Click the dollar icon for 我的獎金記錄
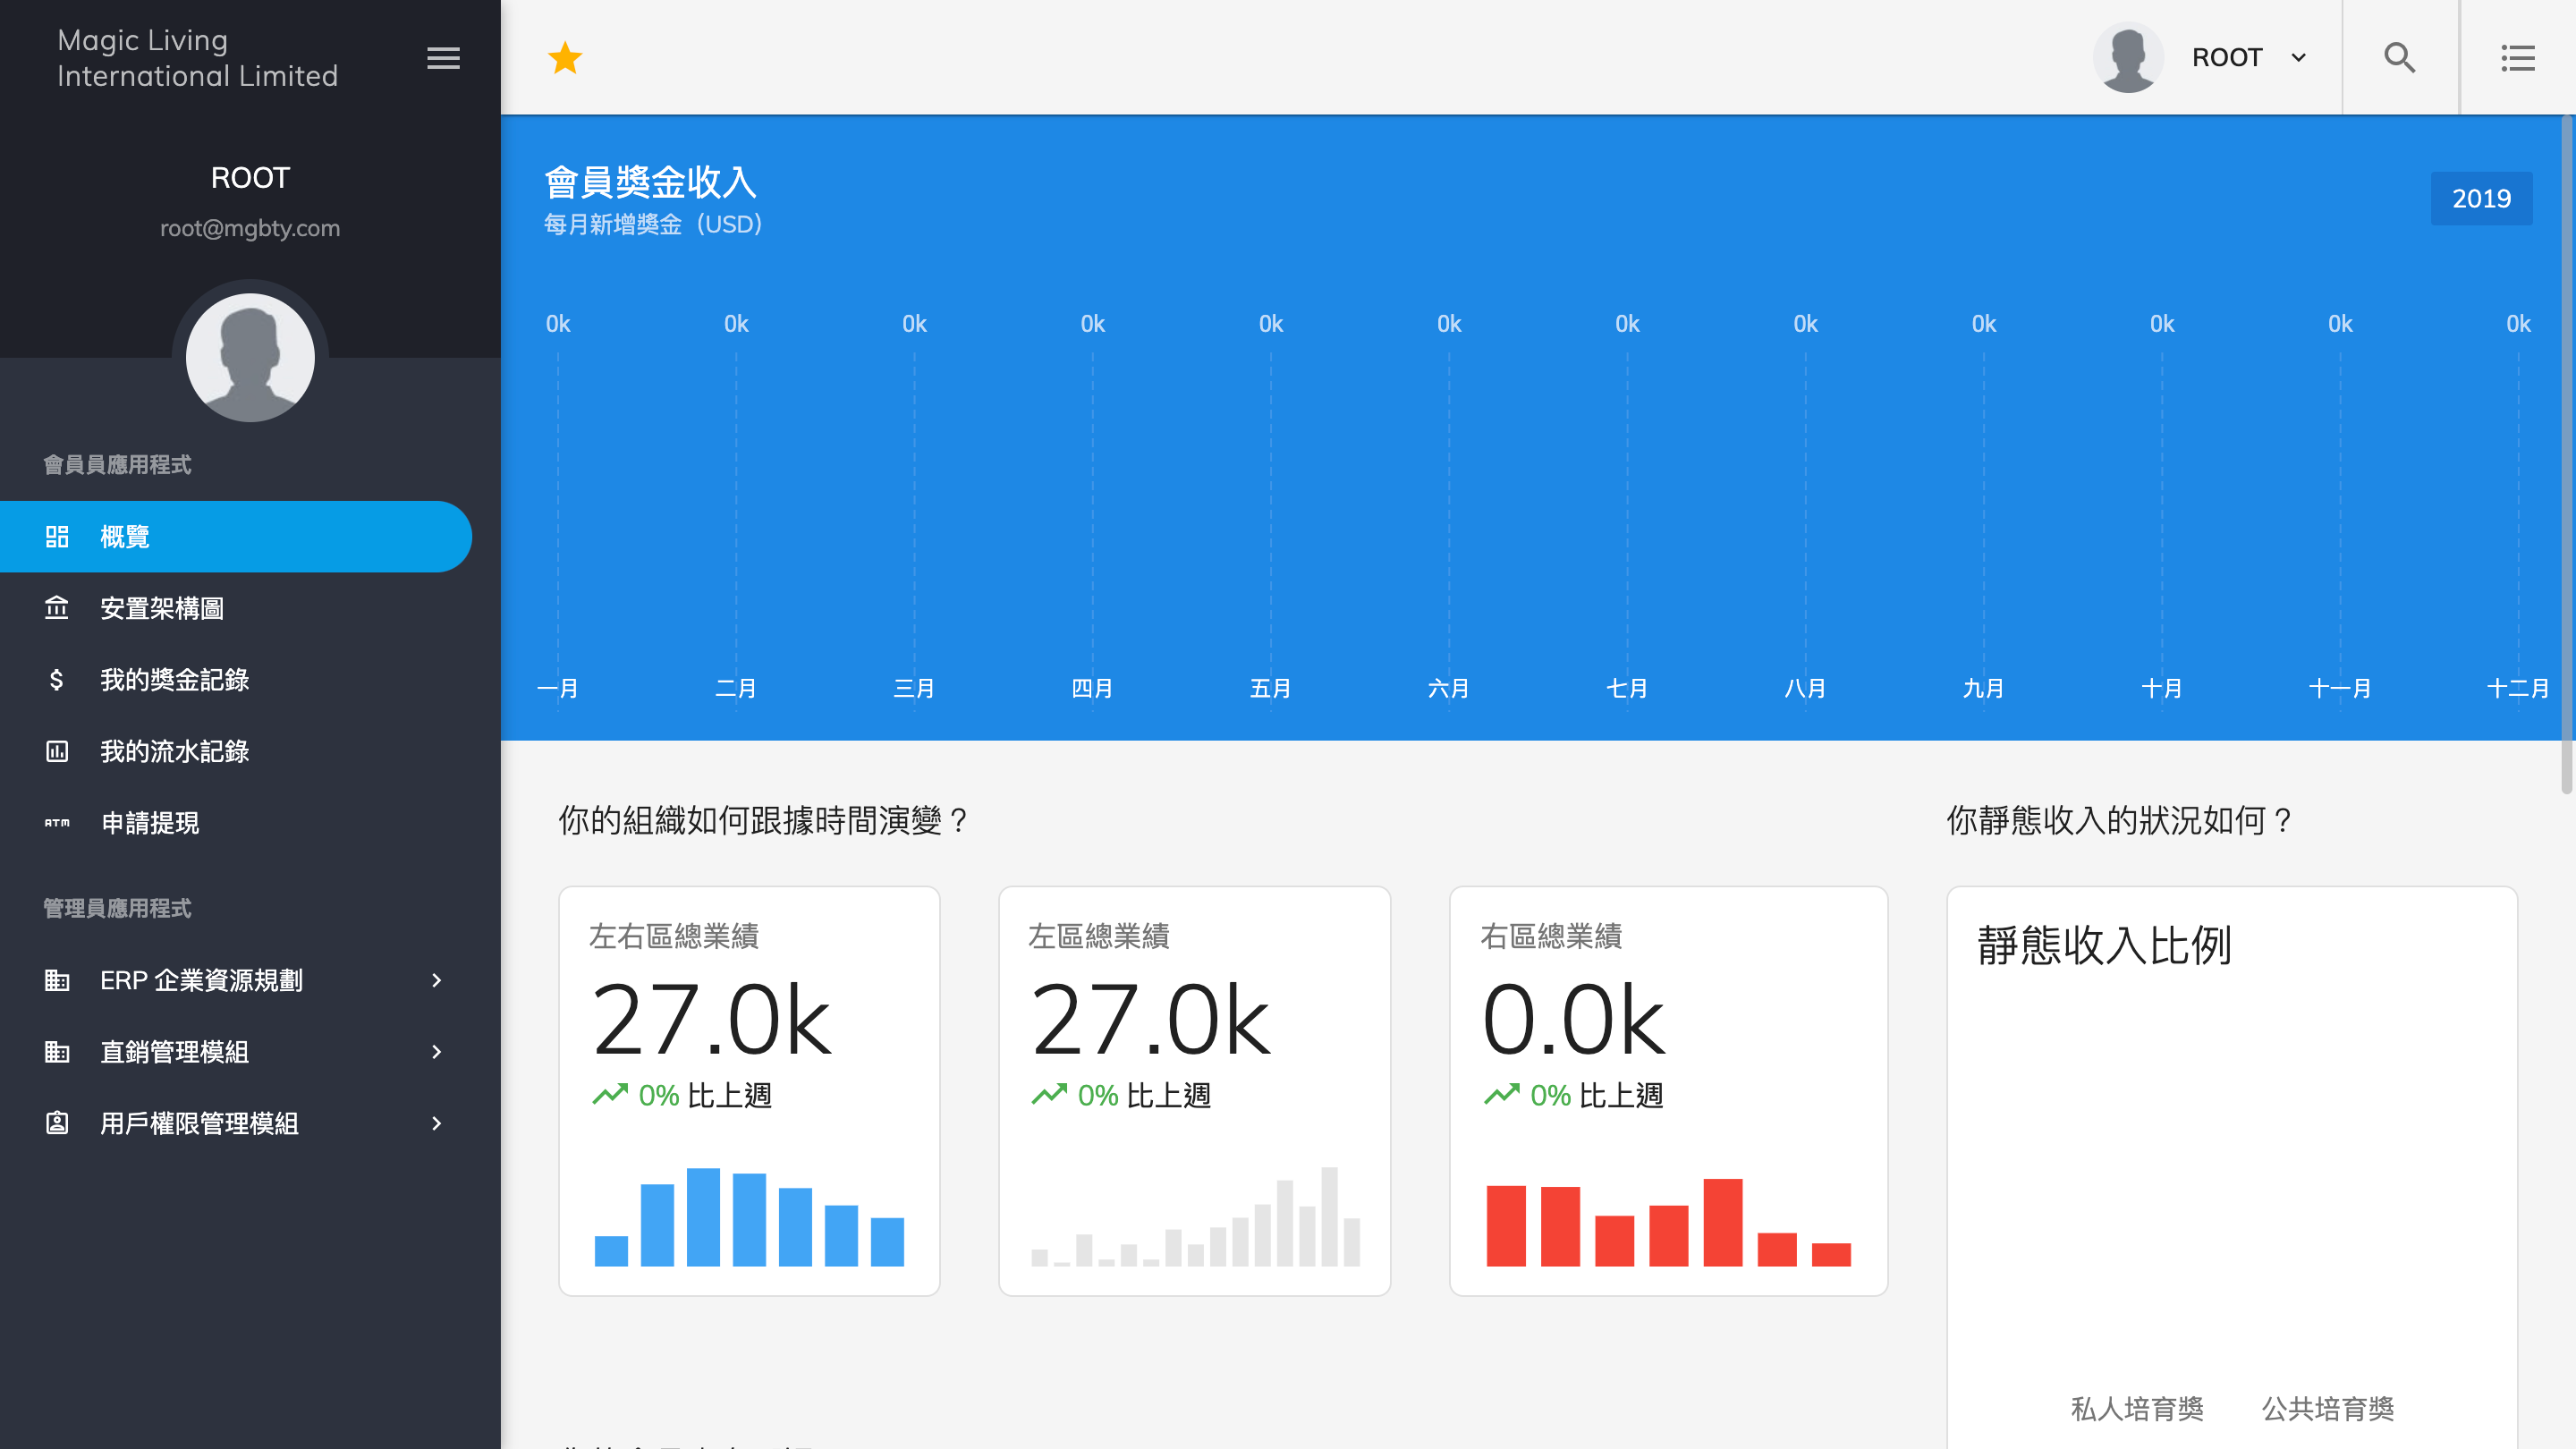The image size is (2576, 1449). (x=57, y=680)
